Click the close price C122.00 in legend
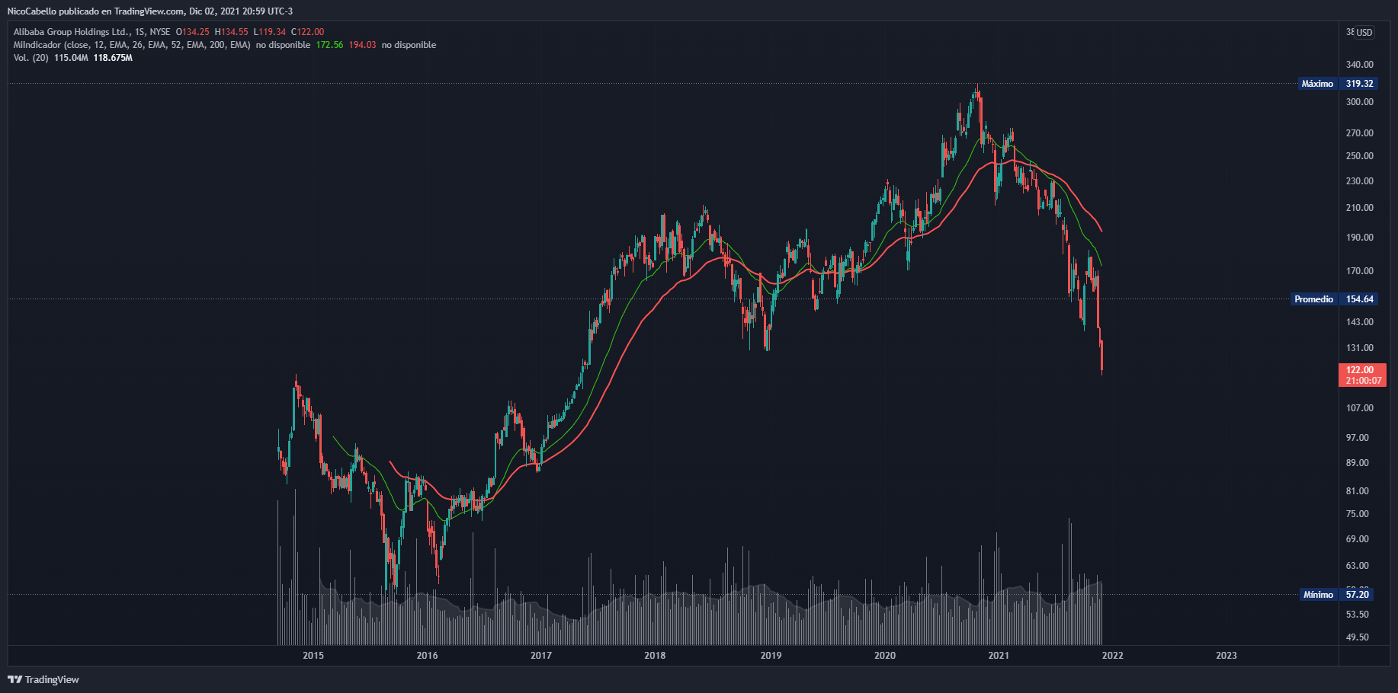Screen dimensions: 1398x693 click(x=307, y=32)
